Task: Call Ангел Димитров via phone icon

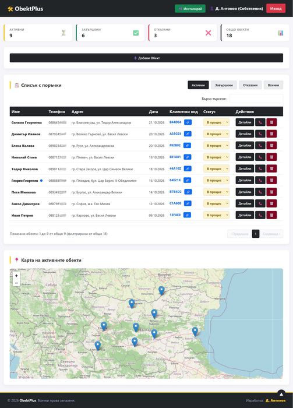Action: click(260, 203)
